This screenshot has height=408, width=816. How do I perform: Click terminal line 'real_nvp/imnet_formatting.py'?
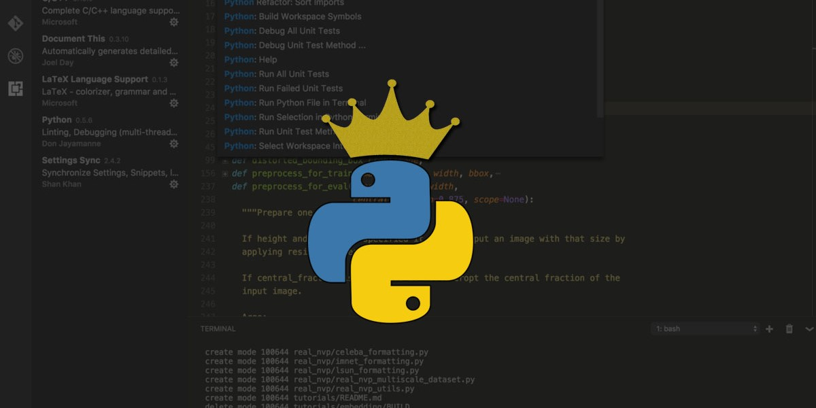[x=358, y=361]
